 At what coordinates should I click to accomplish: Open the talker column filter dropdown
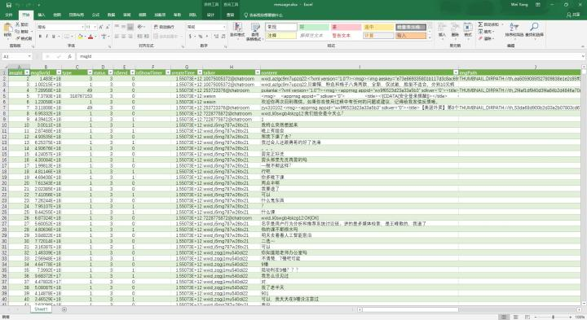click(257, 72)
